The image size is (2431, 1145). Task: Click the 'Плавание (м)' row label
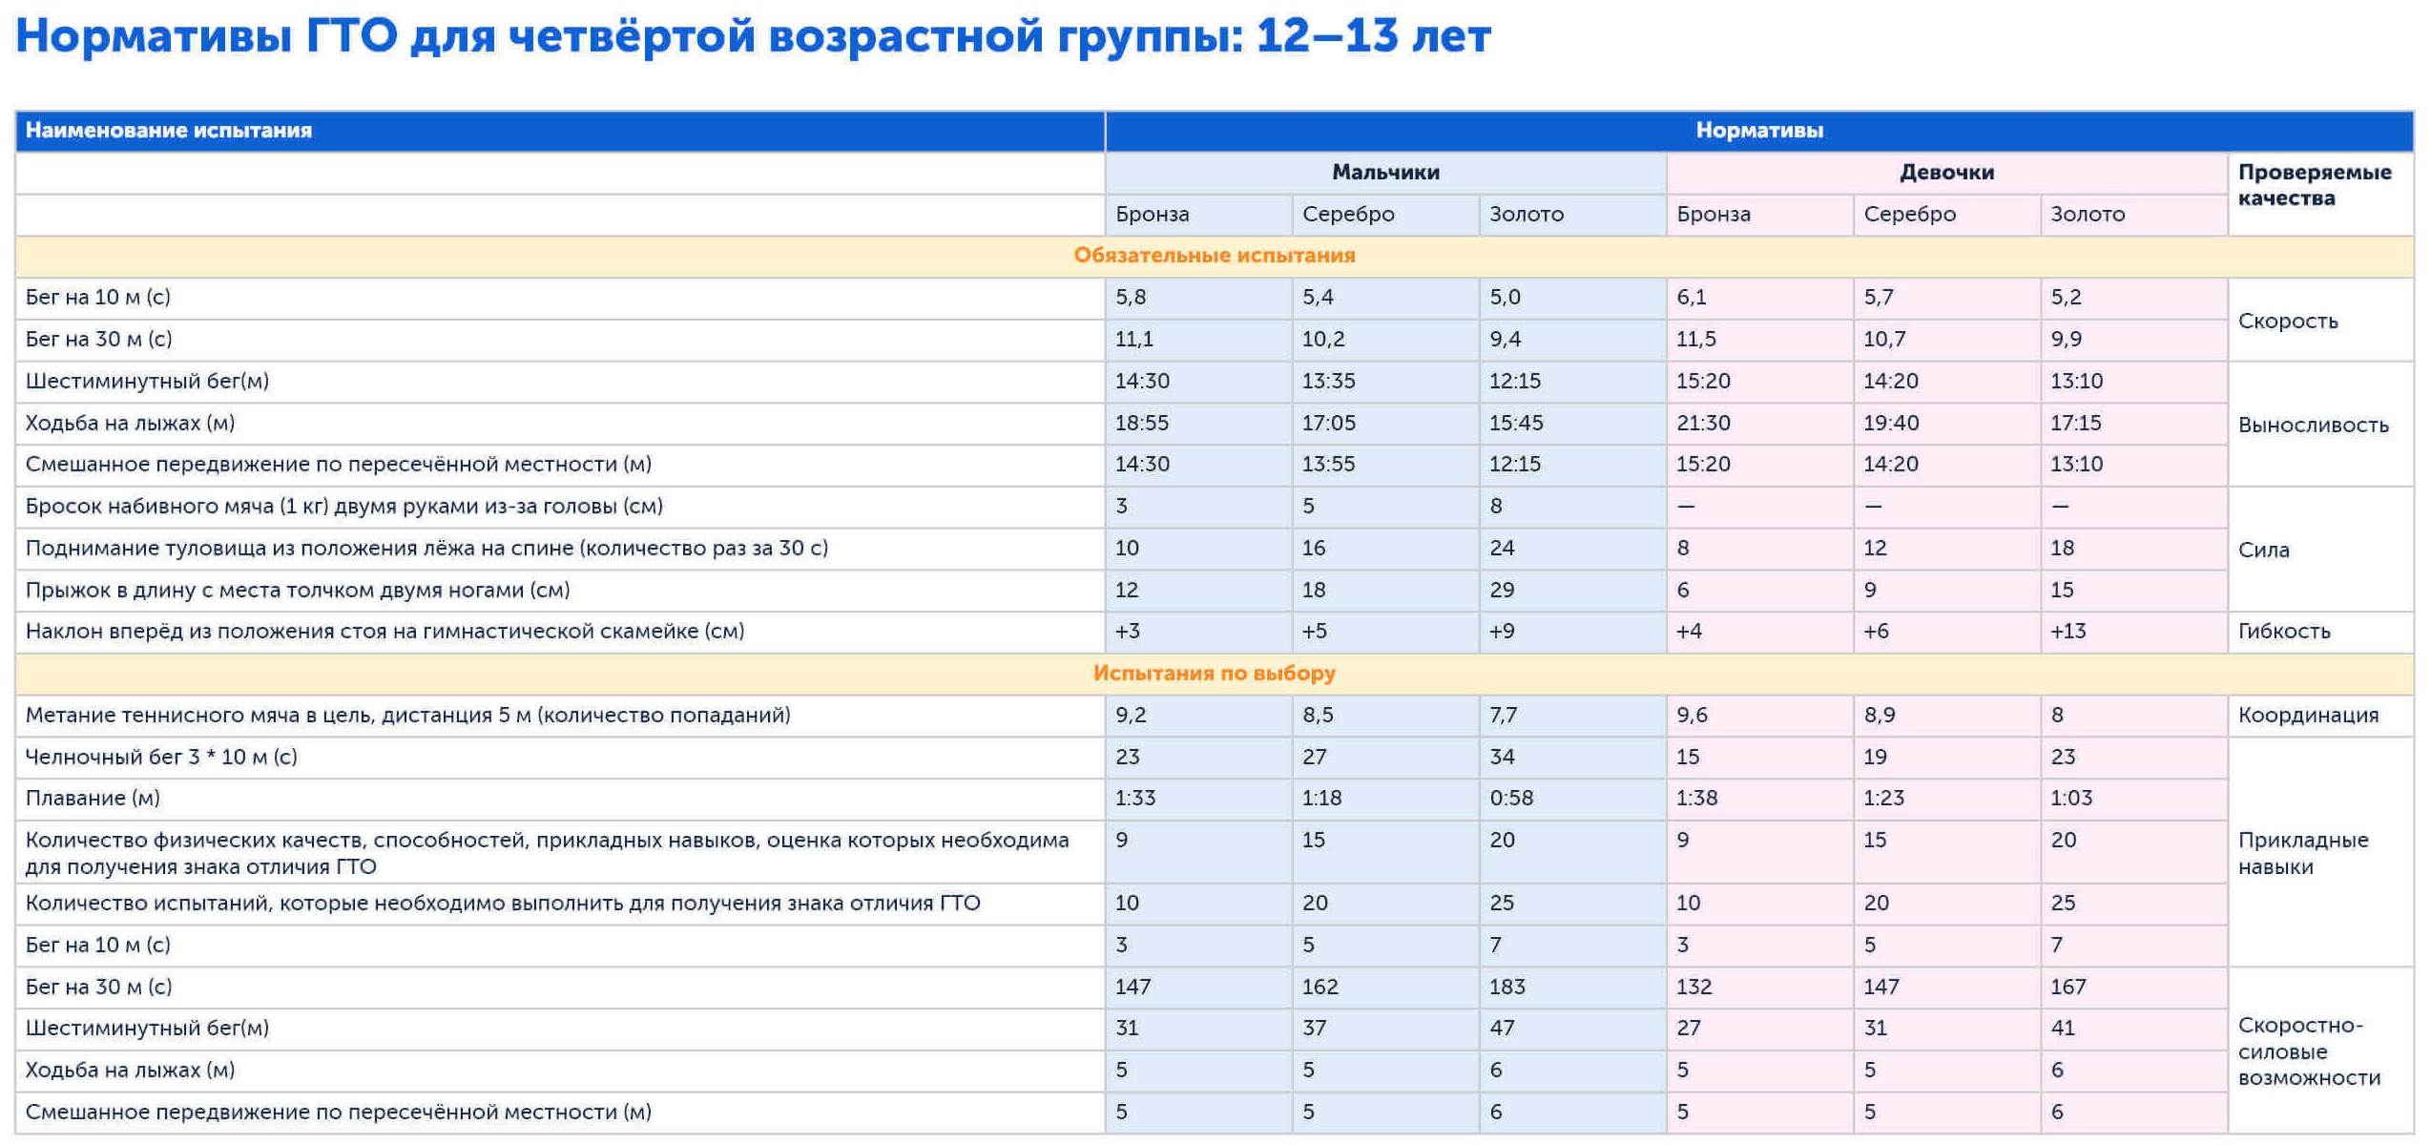tap(93, 799)
